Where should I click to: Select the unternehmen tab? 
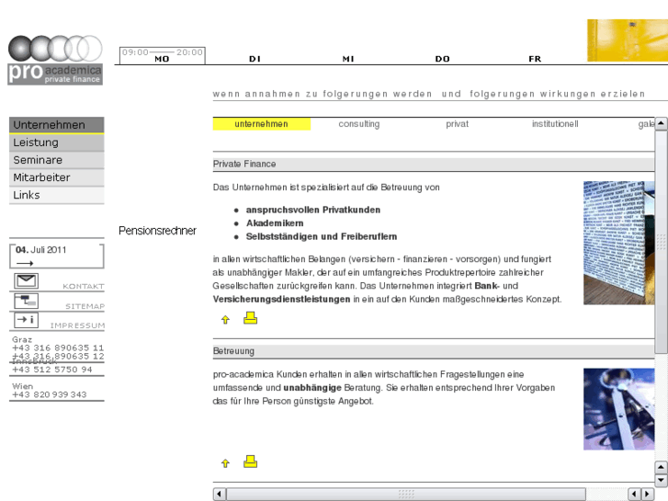(262, 124)
